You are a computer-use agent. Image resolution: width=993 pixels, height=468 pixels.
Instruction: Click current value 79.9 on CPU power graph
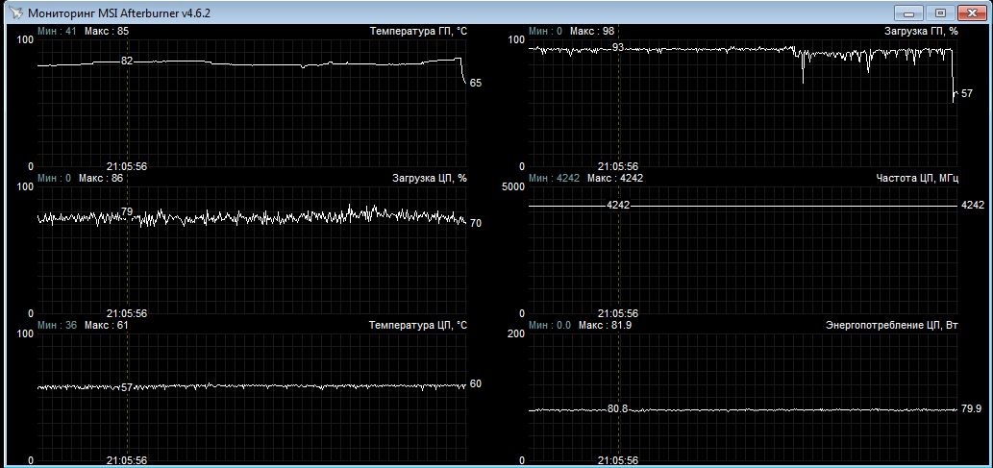coord(972,409)
